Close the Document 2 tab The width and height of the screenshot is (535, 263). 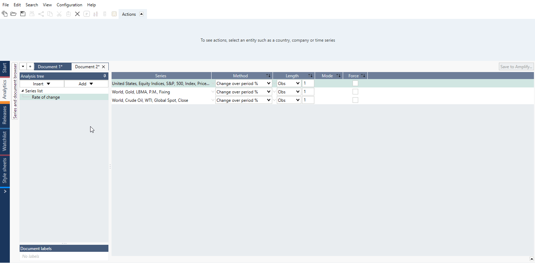point(103,67)
